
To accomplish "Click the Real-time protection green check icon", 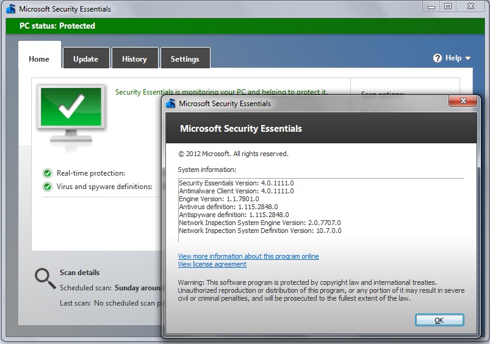I will click(47, 173).
